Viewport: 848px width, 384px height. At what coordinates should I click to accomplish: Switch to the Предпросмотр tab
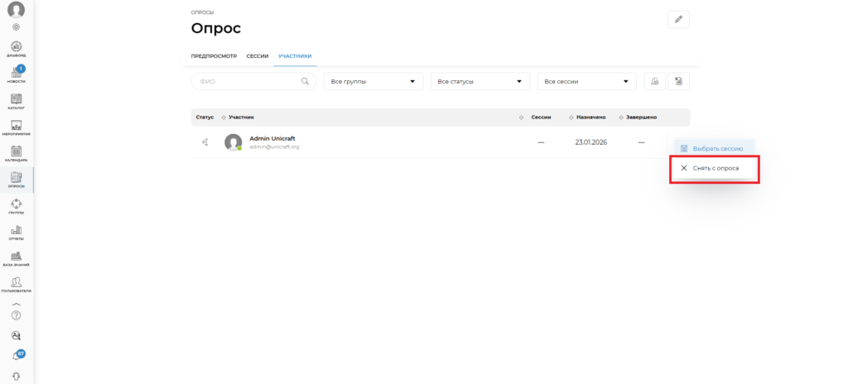click(x=214, y=56)
